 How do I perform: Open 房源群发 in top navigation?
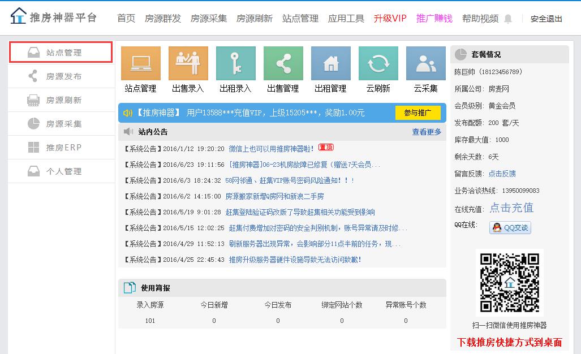163,19
